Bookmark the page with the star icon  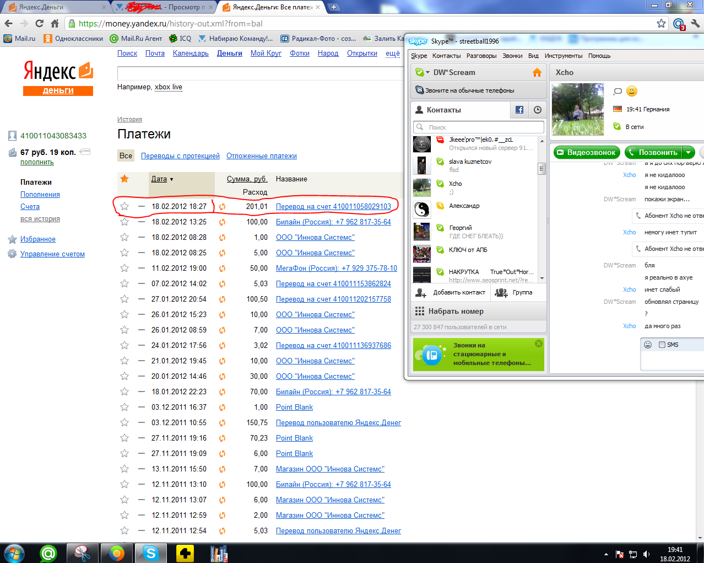click(x=661, y=23)
